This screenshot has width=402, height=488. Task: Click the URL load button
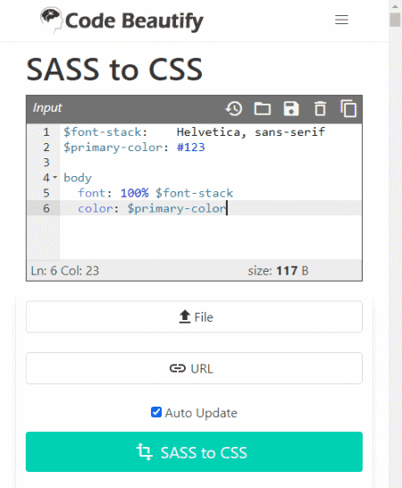click(194, 368)
